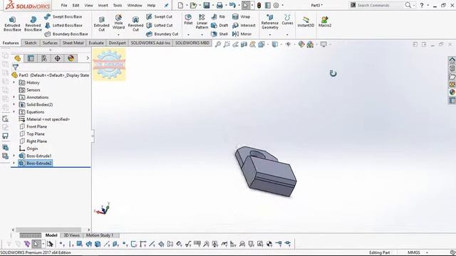Click the Swept Cut feature
456x256 pixels.
tap(159, 17)
